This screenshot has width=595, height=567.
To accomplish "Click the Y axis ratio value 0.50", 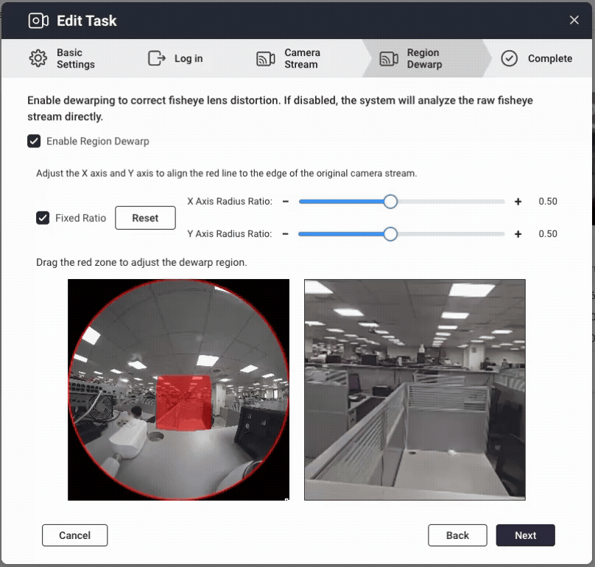I will 548,233.
